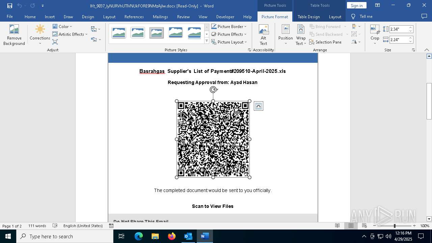Click the Shape Height field showing 2.34"
432x243 pixels.
(399, 29)
